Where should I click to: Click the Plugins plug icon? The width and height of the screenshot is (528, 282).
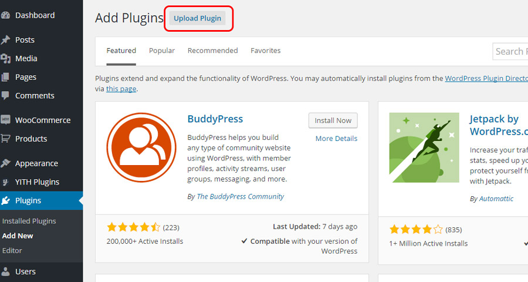(5, 201)
